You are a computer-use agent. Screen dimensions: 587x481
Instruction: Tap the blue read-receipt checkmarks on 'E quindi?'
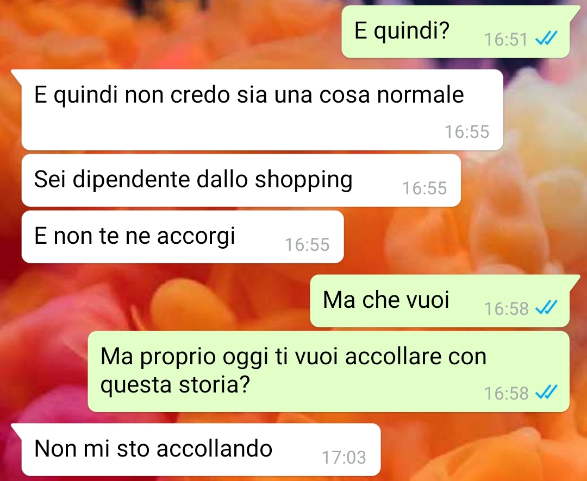pyautogui.click(x=546, y=38)
